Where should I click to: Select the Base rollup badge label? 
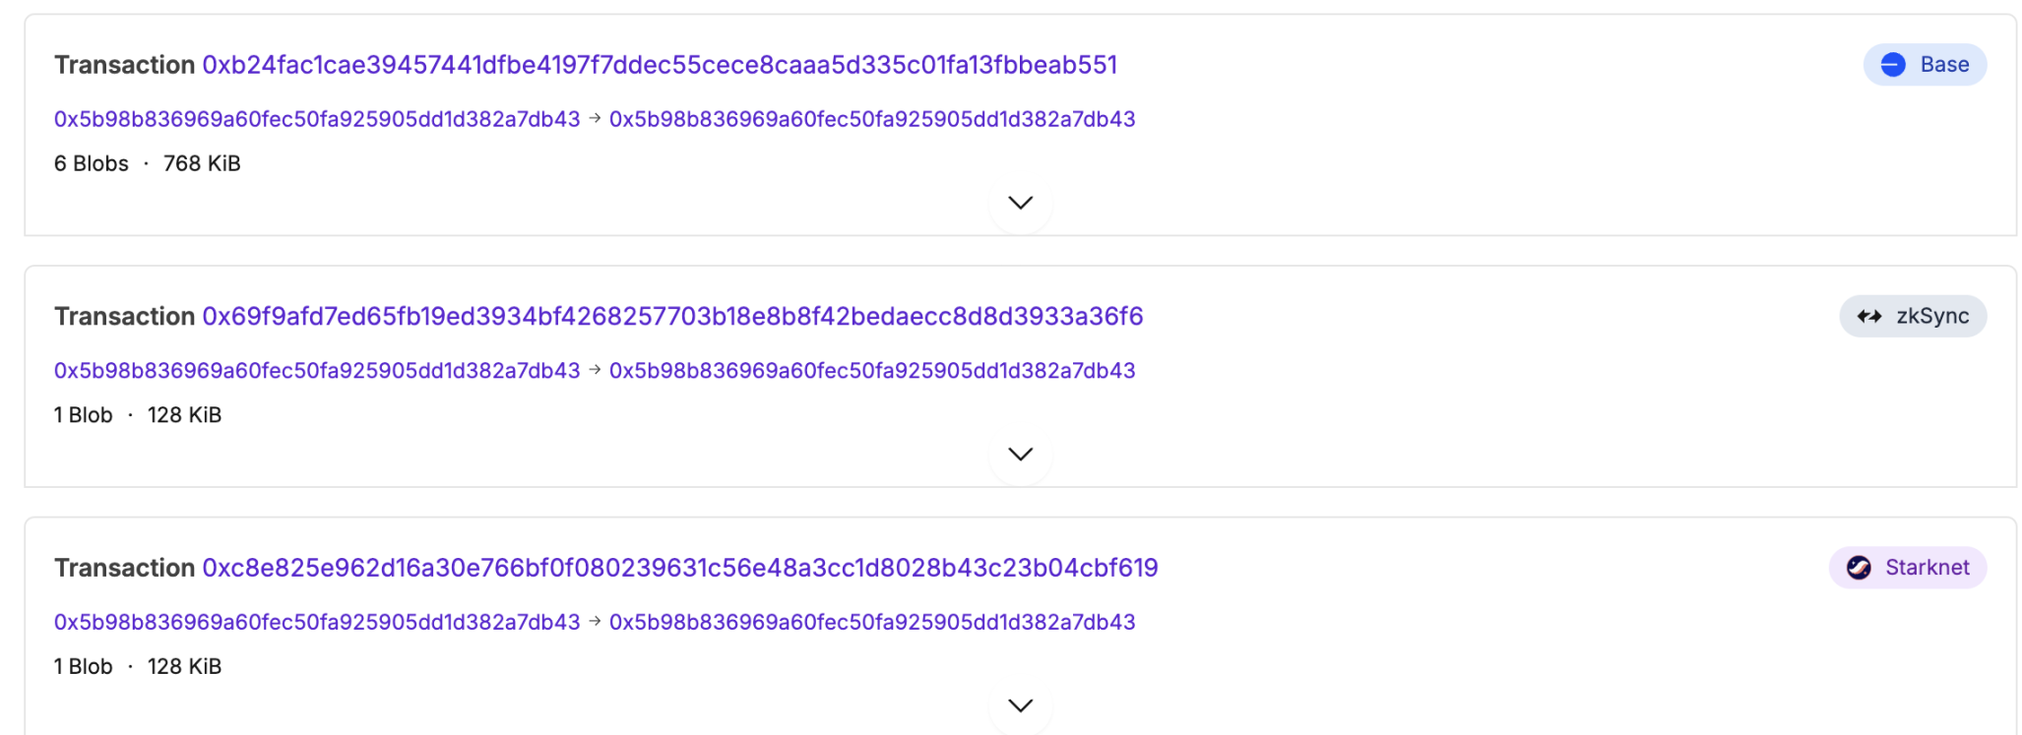click(x=1944, y=65)
